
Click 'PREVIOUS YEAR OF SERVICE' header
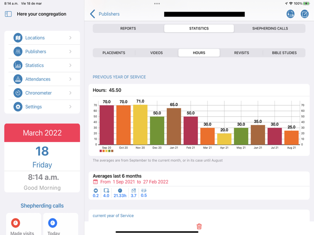point(119,77)
